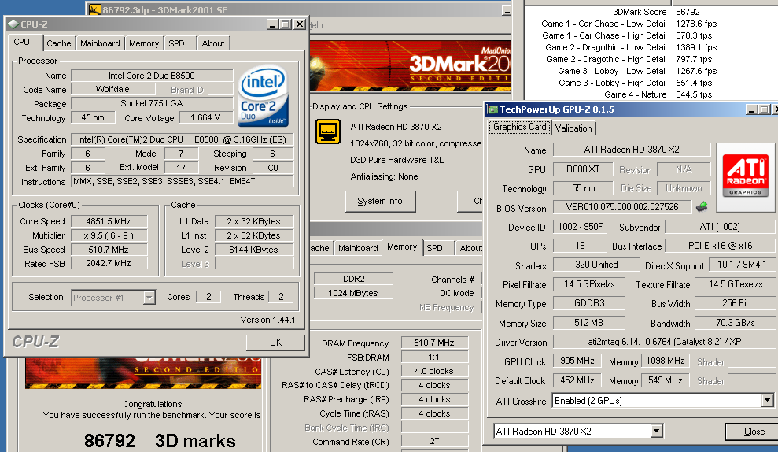Image resolution: width=778 pixels, height=452 pixels.
Task: Minimize the 3DMark2001 SE window
Action: coord(506,10)
